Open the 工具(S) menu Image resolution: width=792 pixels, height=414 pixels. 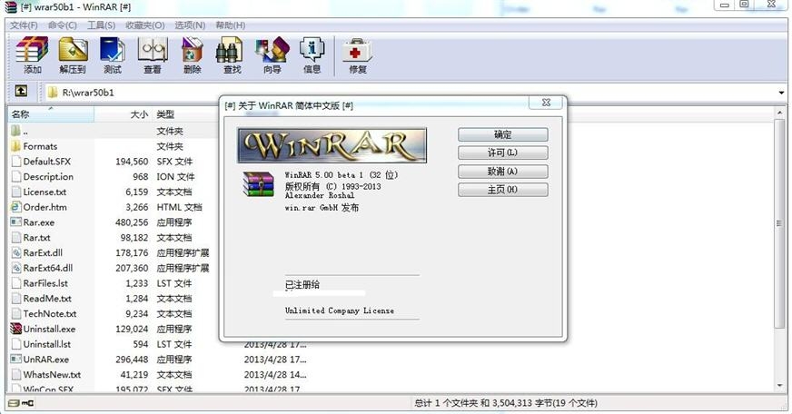(101, 25)
